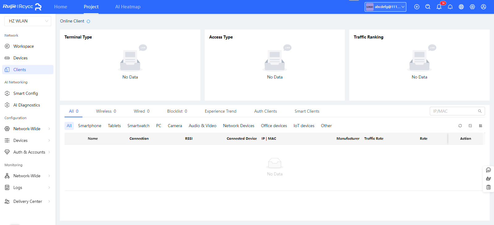494x225 pixels.
Task: Filter clients by Smartphone type
Action: pyautogui.click(x=90, y=126)
